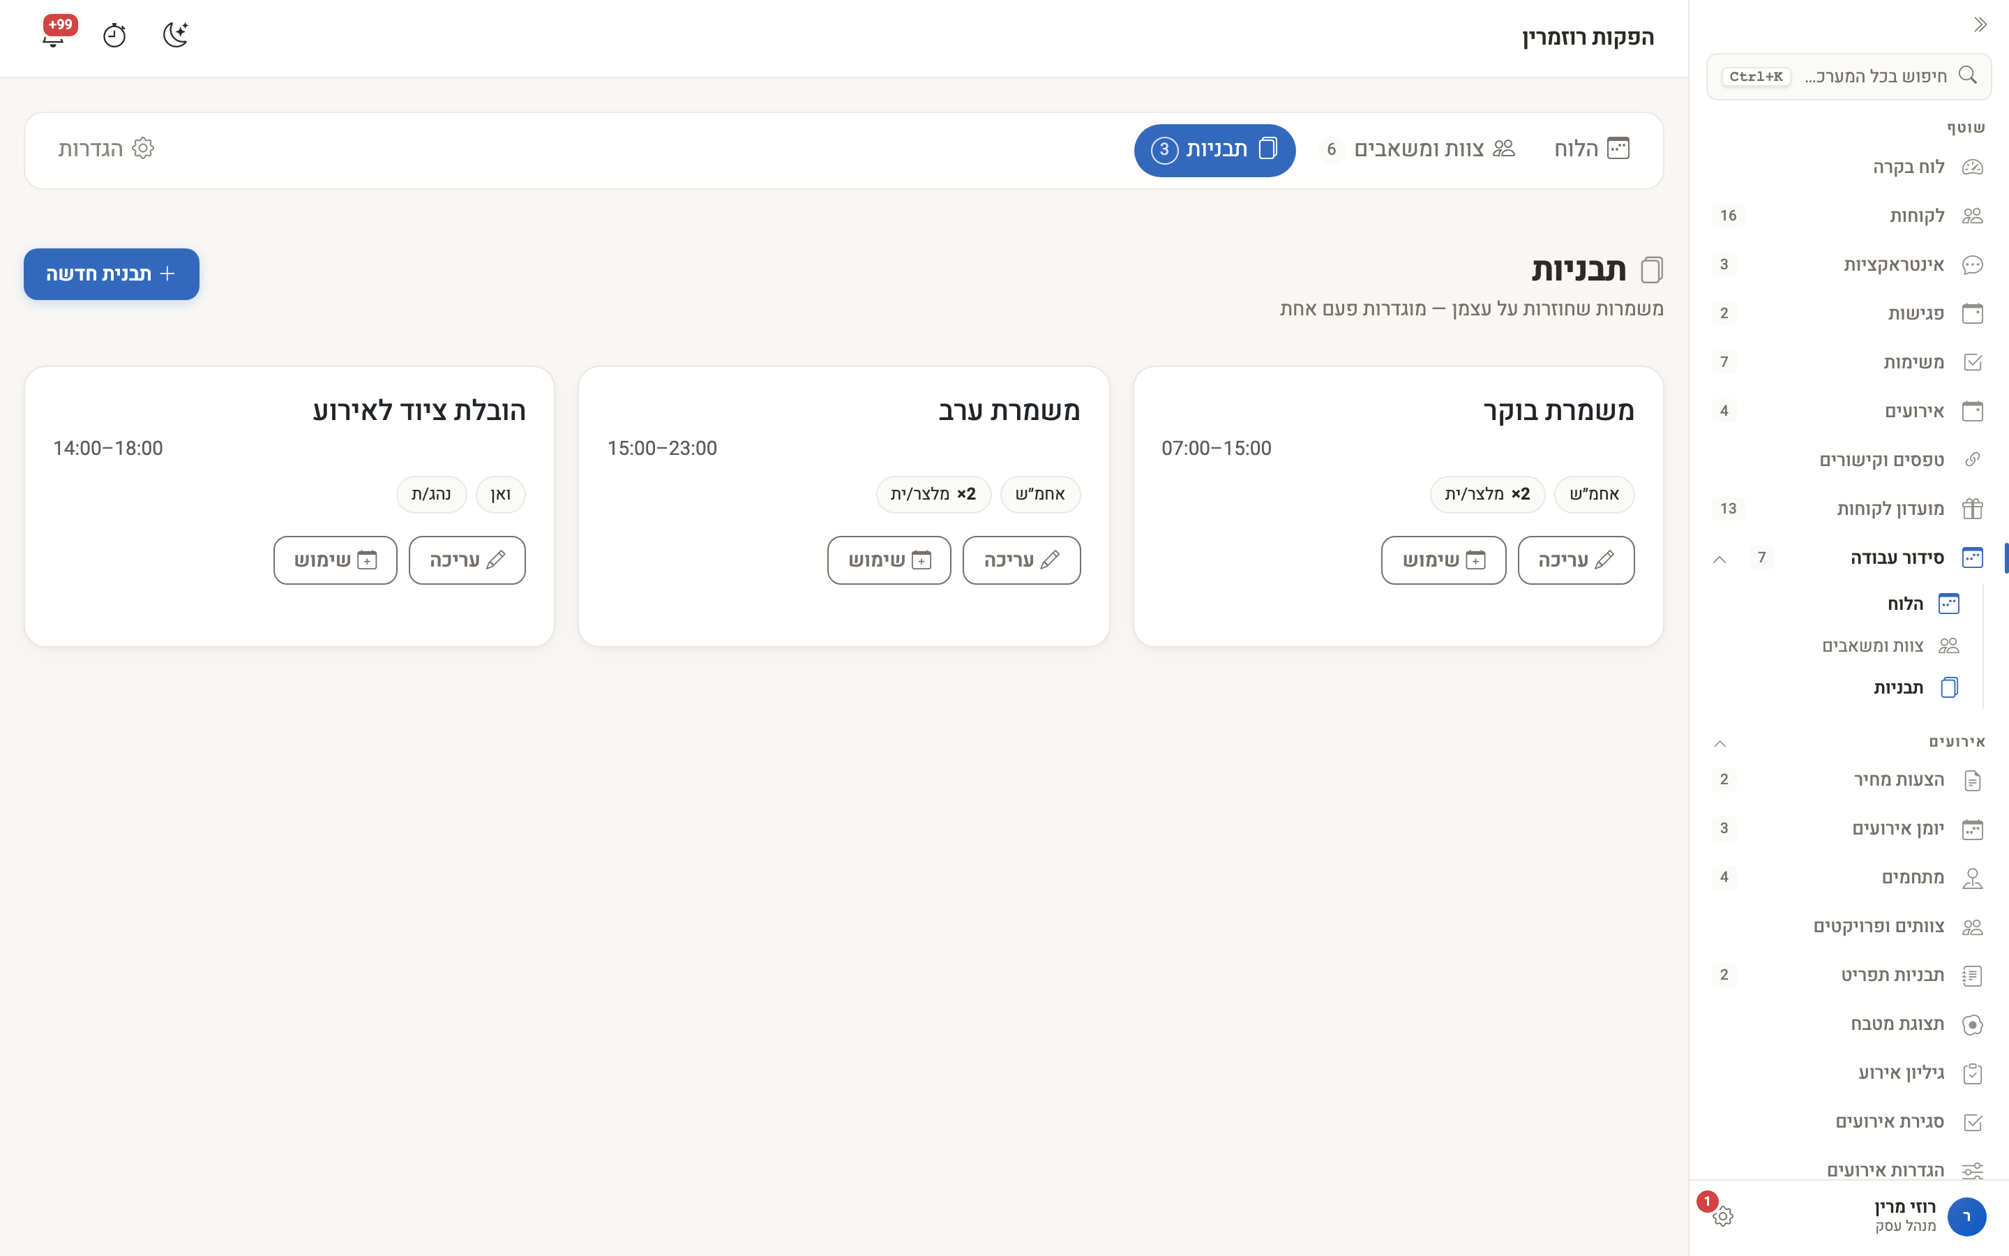Click the ואן tag chip

tap(501, 495)
